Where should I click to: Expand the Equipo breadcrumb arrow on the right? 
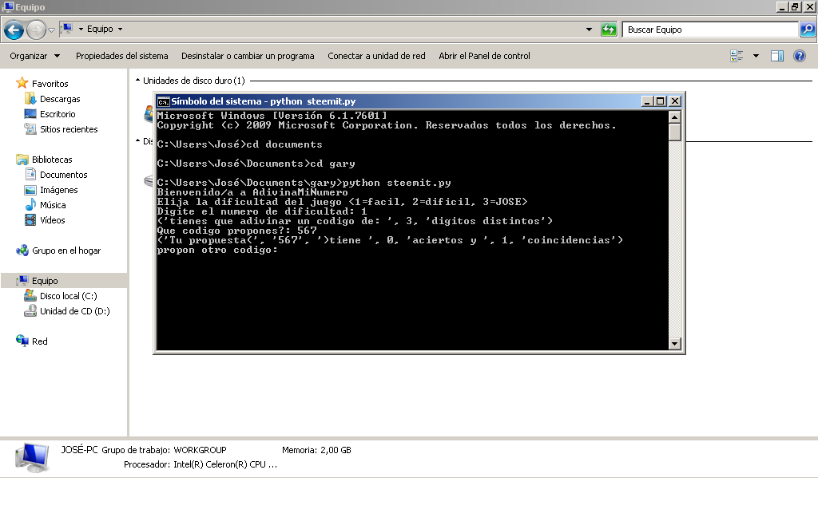pyautogui.click(x=120, y=30)
